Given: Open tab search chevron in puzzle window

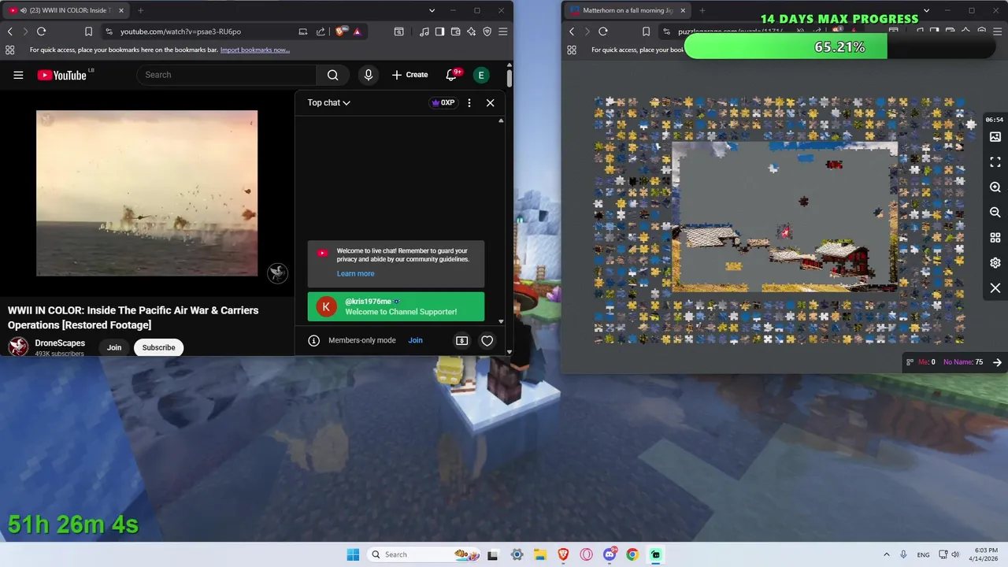Looking at the screenshot, I should [926, 10].
